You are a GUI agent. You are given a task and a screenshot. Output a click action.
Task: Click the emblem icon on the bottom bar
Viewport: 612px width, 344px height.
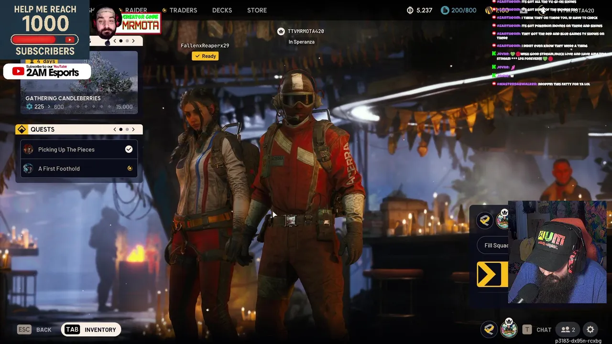tap(489, 329)
